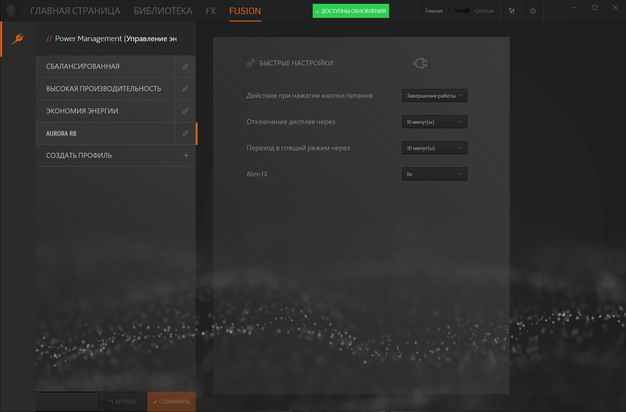Click the Alienware head logo icon
Screen dimensions: 626x412
coord(11,11)
